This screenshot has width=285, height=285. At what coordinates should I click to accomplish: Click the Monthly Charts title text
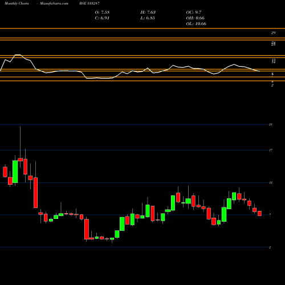click(x=17, y=3)
